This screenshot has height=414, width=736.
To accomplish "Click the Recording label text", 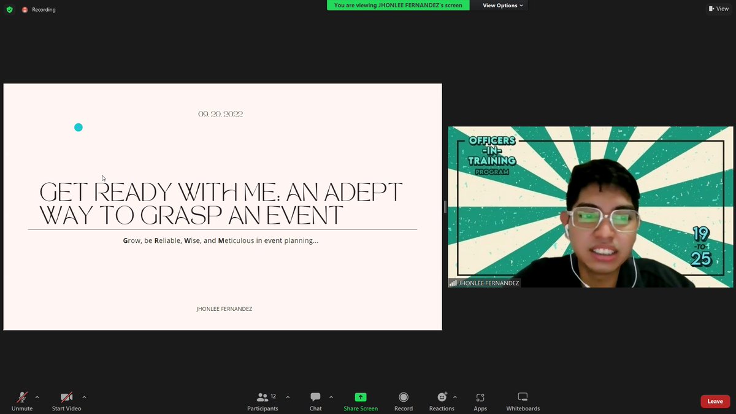I will tap(44, 10).
